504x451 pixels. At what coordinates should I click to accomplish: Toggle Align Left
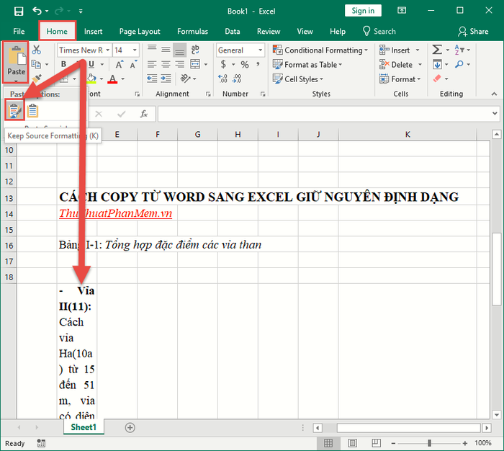click(x=152, y=64)
